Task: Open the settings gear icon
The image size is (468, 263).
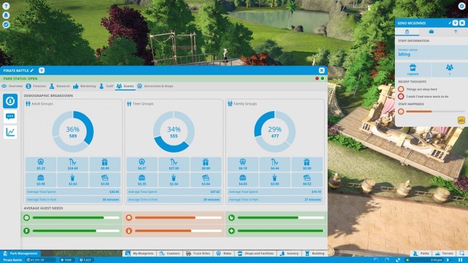Action: 462,6
